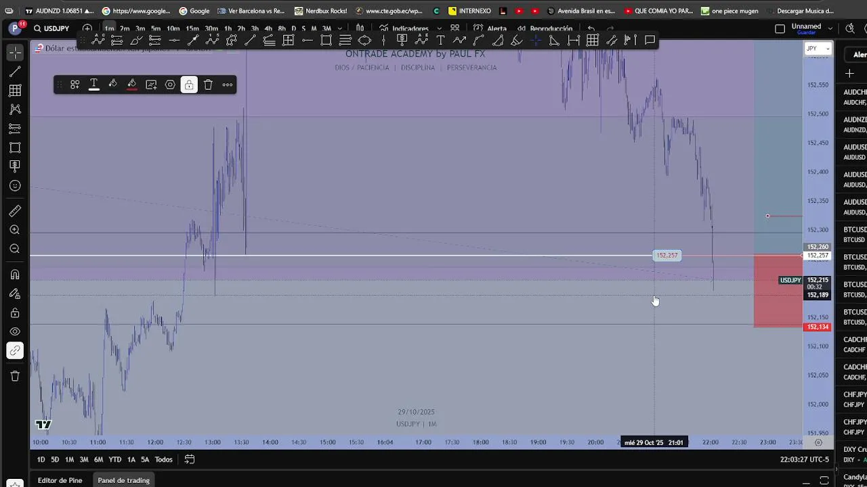Switch to the 1h timeframe
867x487 pixels.
pos(228,28)
